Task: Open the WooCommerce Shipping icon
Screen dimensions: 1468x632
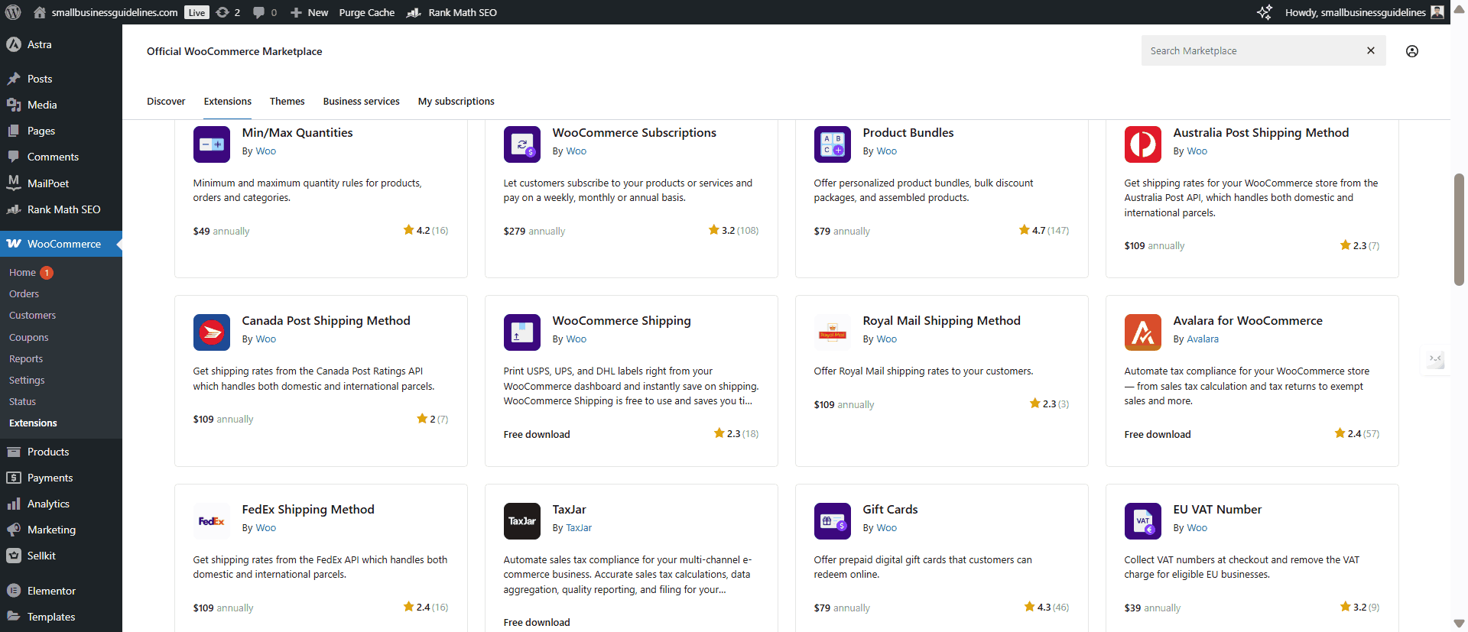Action: pos(522,332)
